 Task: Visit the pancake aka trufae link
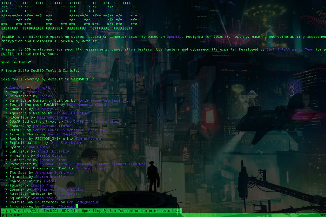(52, 126)
